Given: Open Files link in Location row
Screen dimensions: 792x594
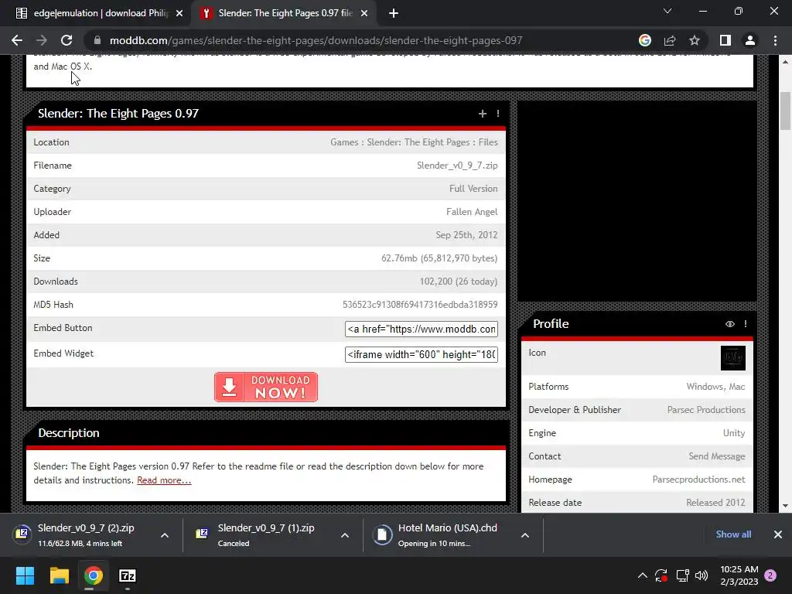Looking at the screenshot, I should [x=488, y=142].
